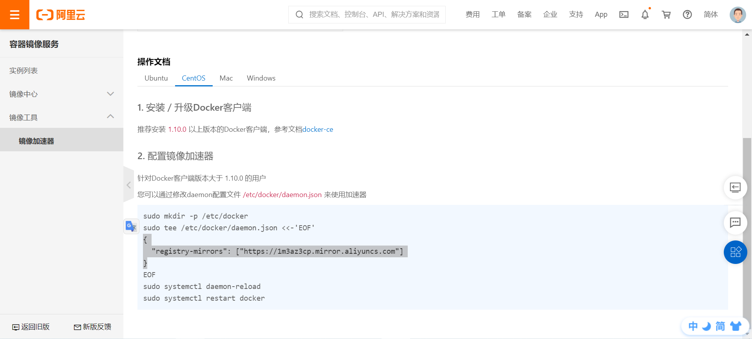
Task: Open 费用 in the top navigation
Action: (473, 14)
